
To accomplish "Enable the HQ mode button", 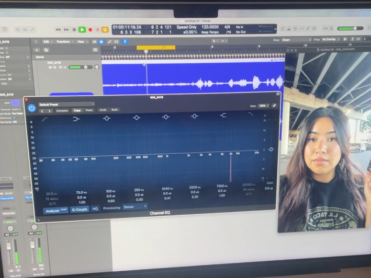I will point(95,209).
